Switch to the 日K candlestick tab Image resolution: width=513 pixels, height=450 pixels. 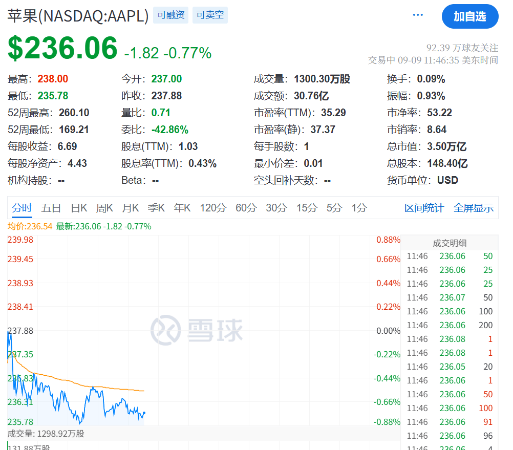79,208
